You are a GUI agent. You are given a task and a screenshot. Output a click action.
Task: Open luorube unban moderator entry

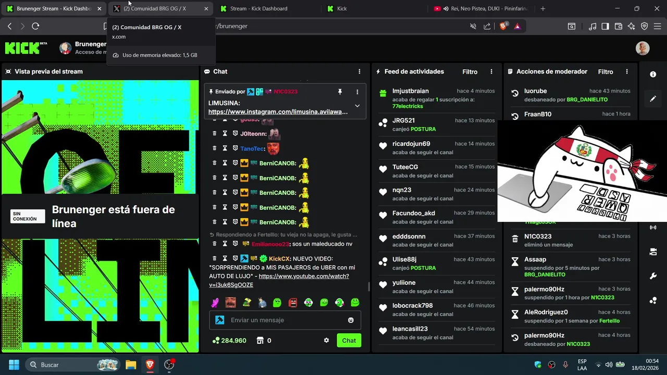pyautogui.click(x=572, y=95)
